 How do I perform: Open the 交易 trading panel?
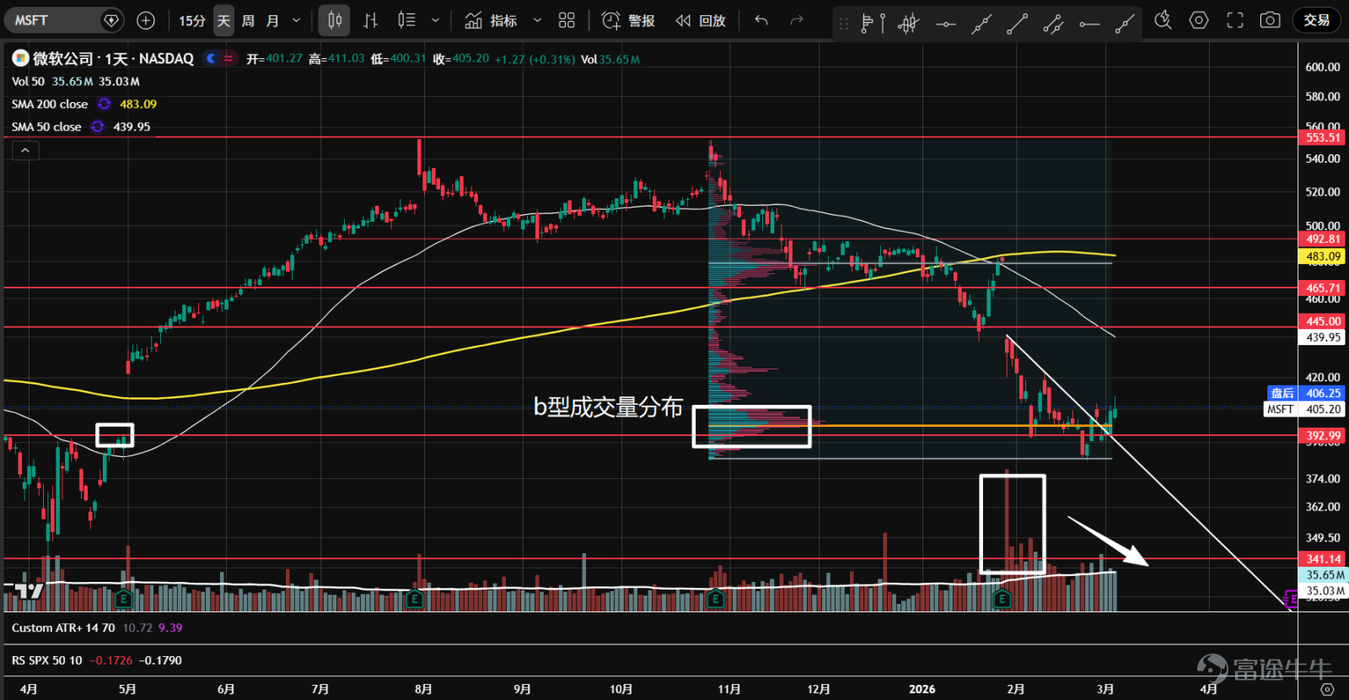click(x=1316, y=20)
